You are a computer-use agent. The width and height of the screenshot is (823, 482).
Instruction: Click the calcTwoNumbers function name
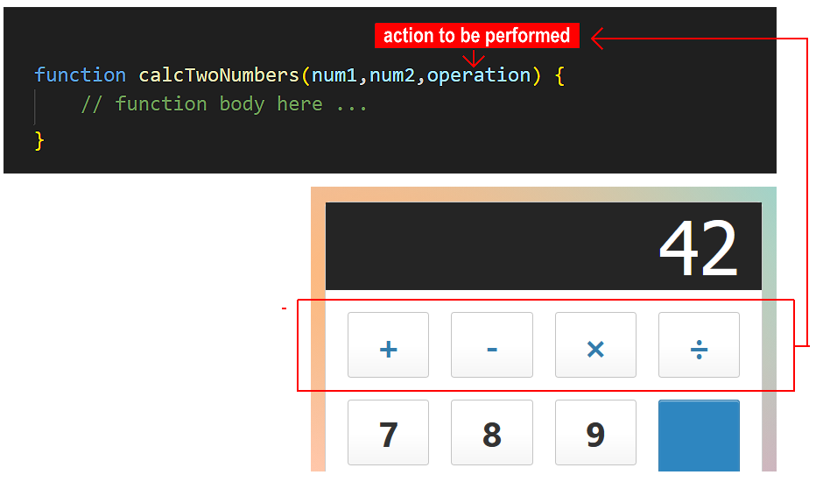[219, 75]
